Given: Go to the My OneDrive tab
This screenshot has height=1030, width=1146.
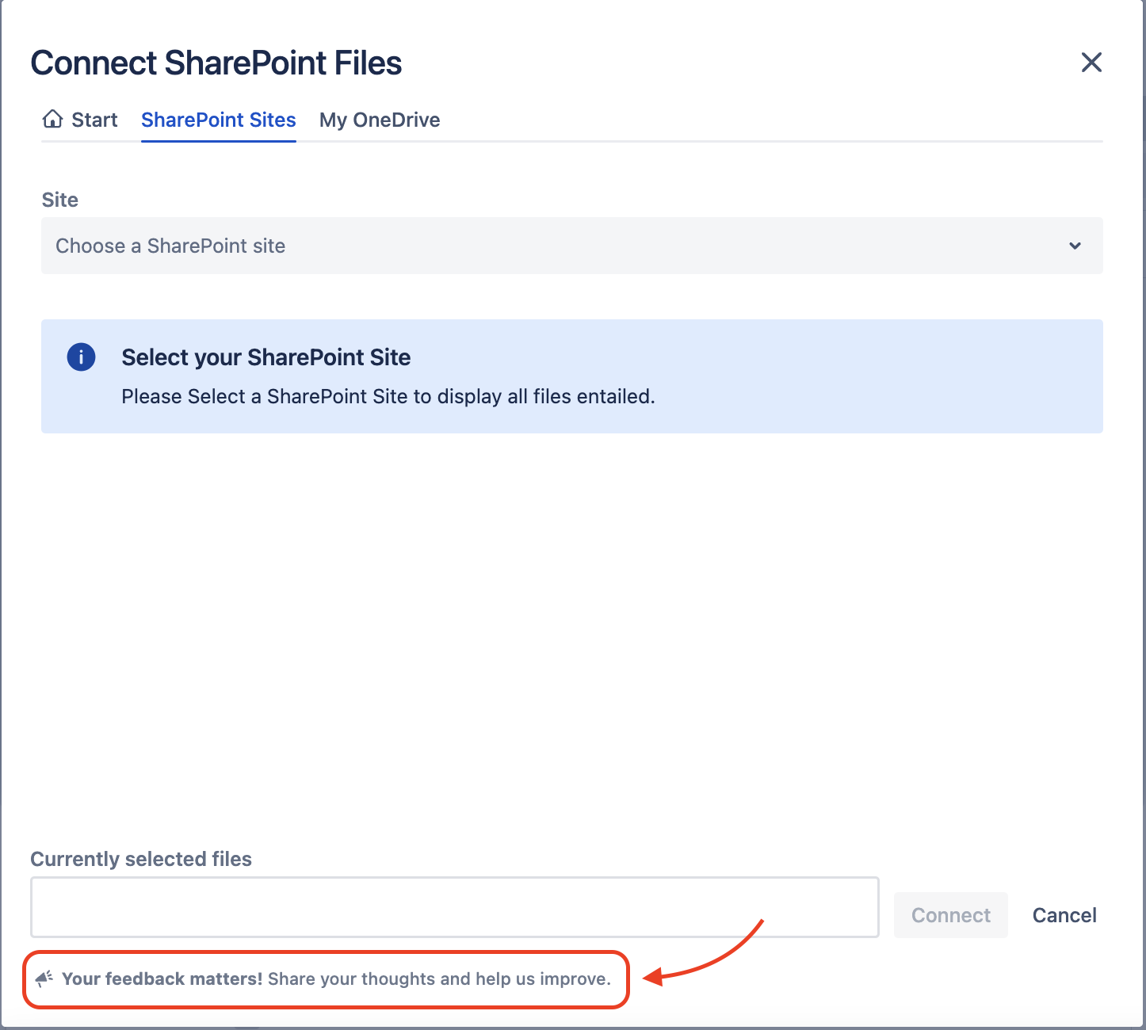Looking at the screenshot, I should (x=380, y=120).
